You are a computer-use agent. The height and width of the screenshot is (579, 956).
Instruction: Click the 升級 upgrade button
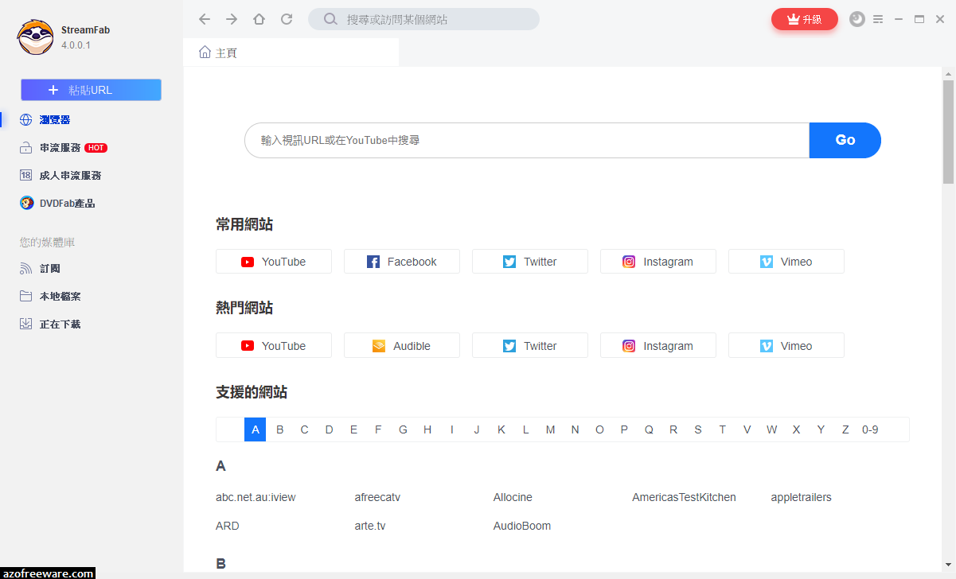(x=805, y=18)
